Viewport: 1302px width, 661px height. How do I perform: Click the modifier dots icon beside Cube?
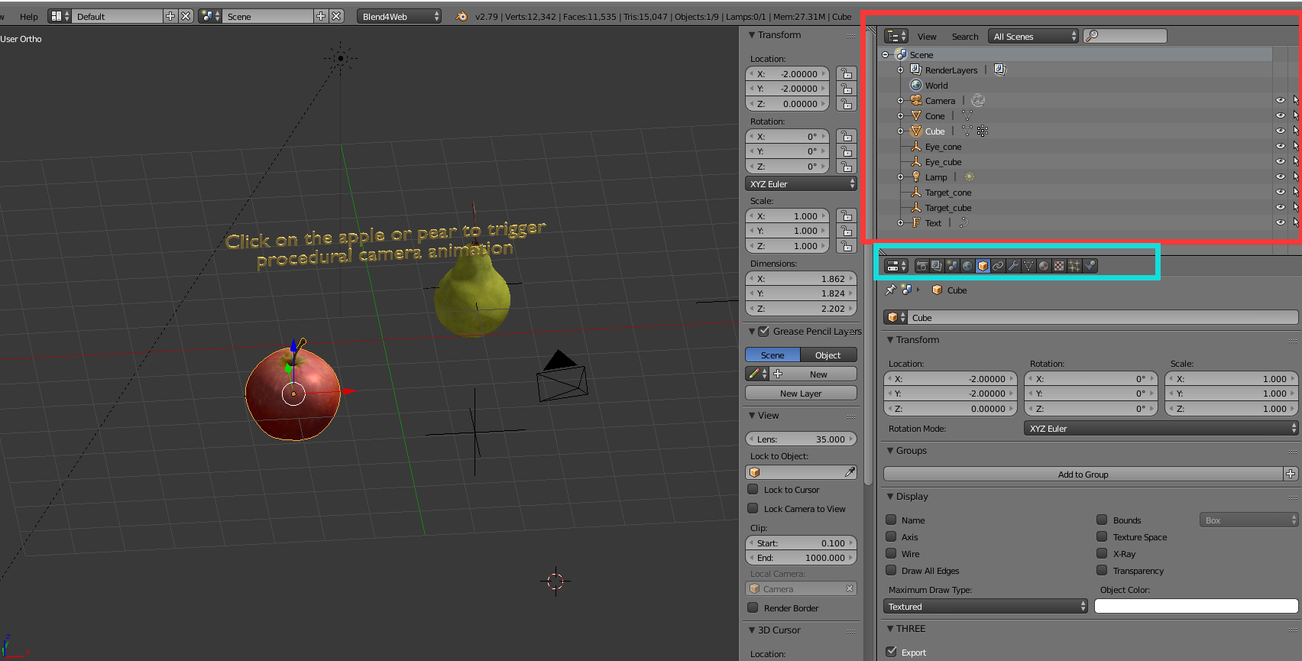point(983,131)
